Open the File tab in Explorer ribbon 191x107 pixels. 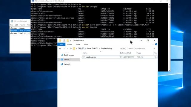coord(61,44)
